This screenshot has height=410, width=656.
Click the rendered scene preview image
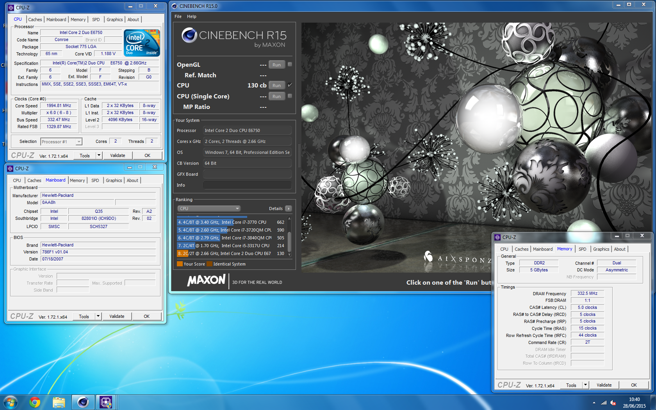[x=476, y=146]
